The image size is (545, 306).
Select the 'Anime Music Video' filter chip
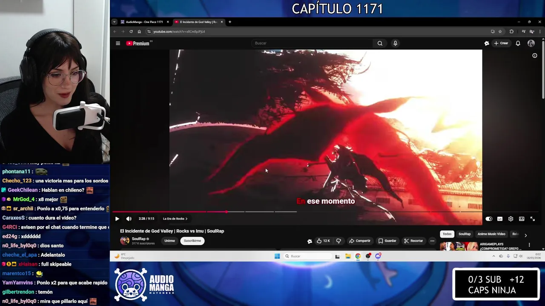click(x=491, y=234)
